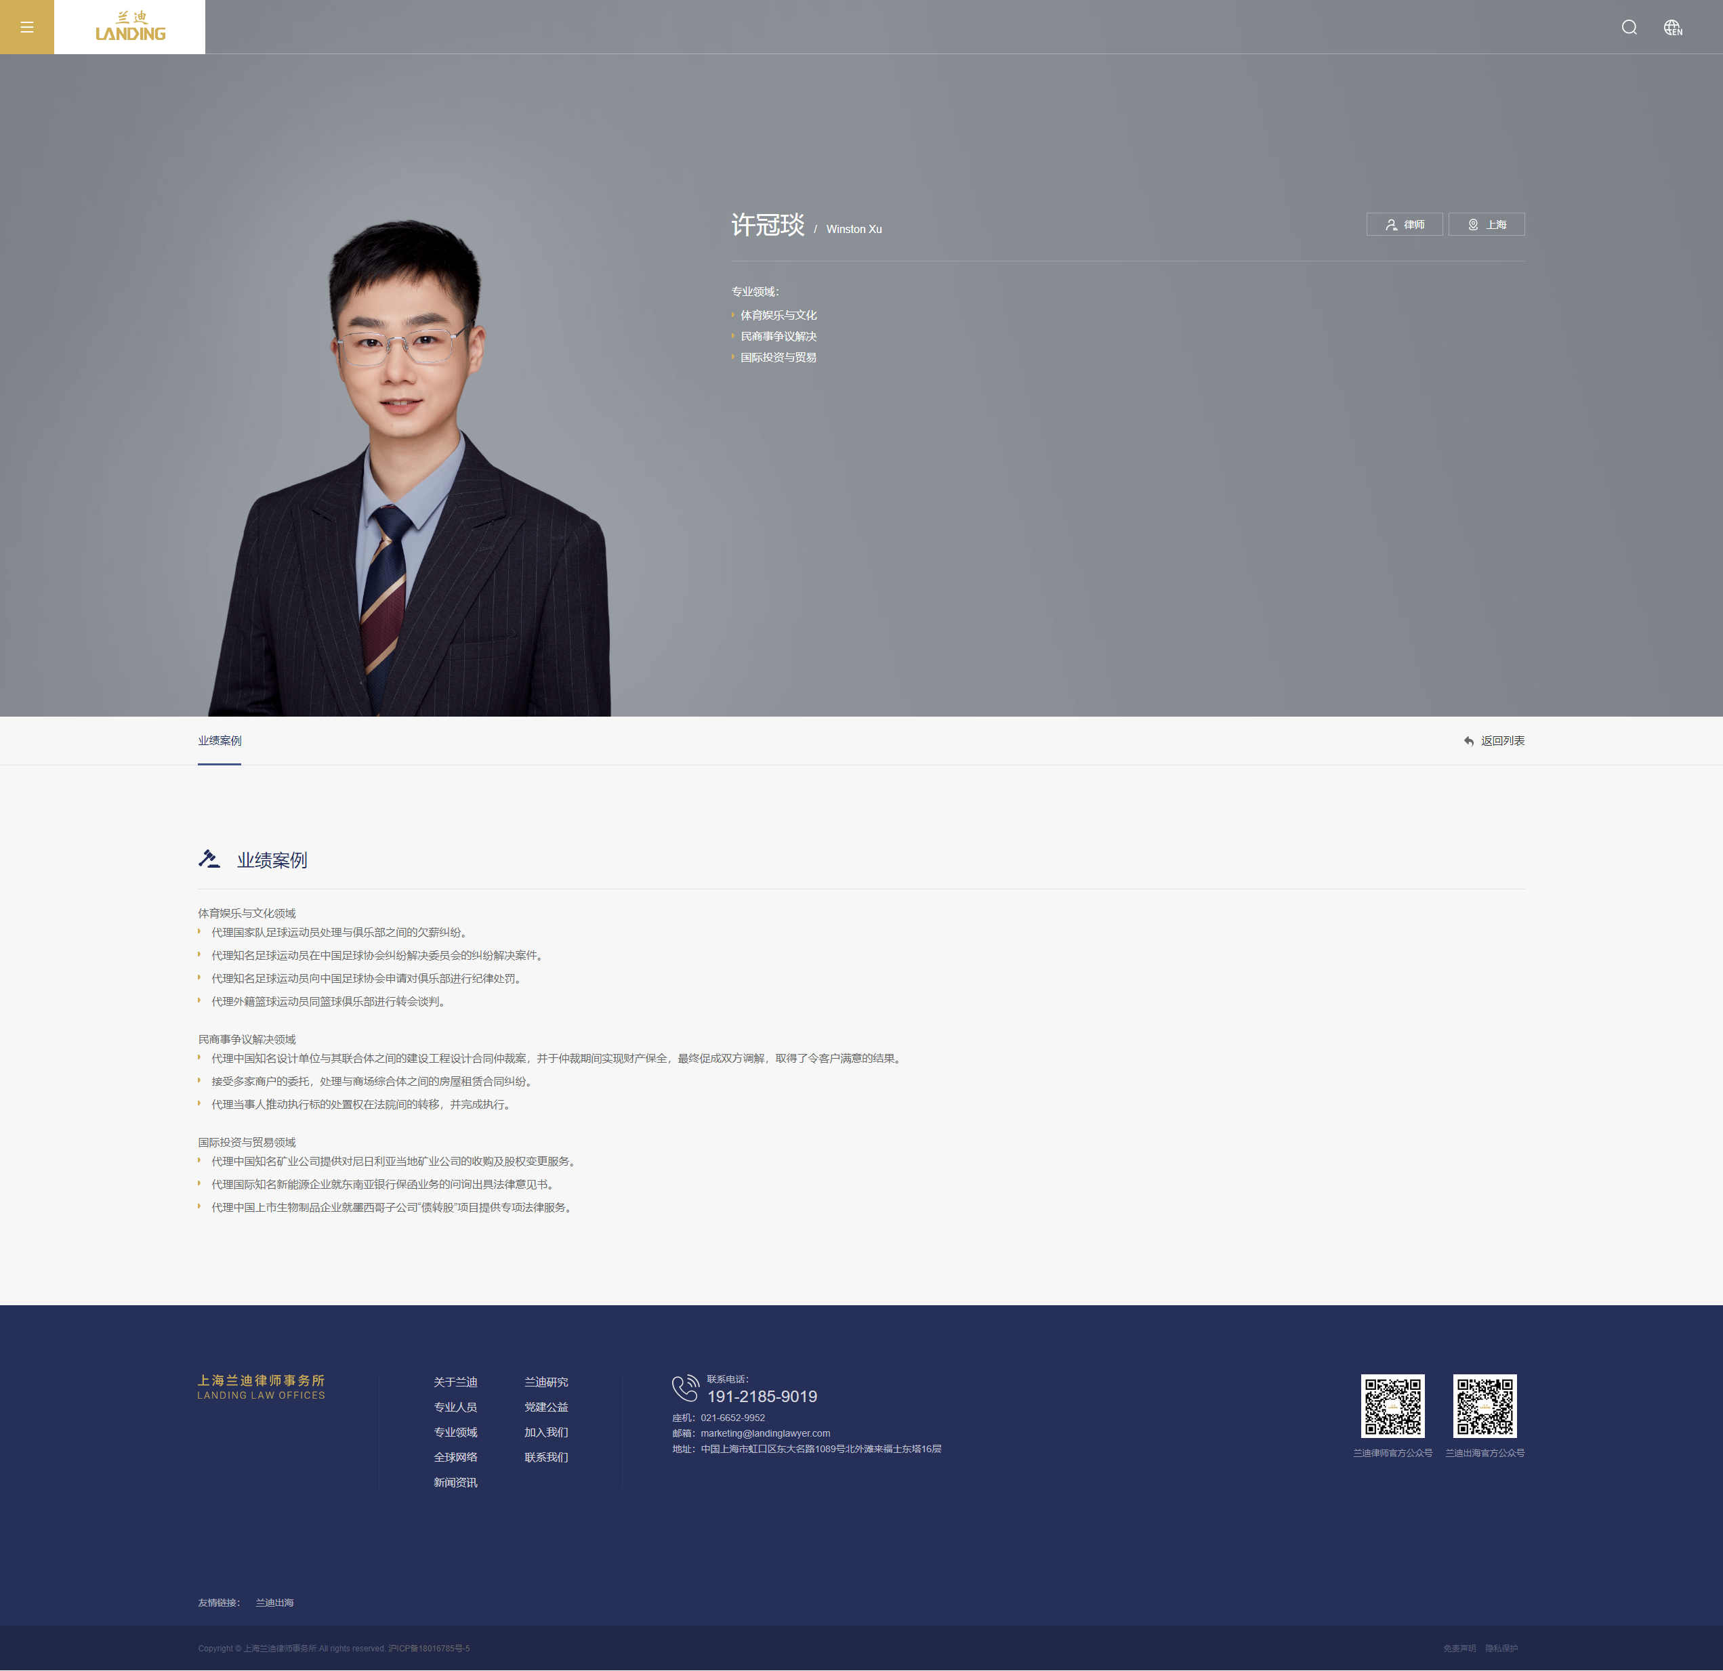Open the hamburger menu icon

[x=26, y=27]
